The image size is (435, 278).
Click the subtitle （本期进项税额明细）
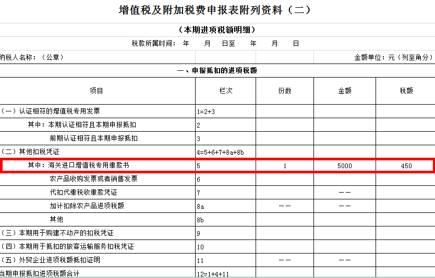pyautogui.click(x=217, y=30)
